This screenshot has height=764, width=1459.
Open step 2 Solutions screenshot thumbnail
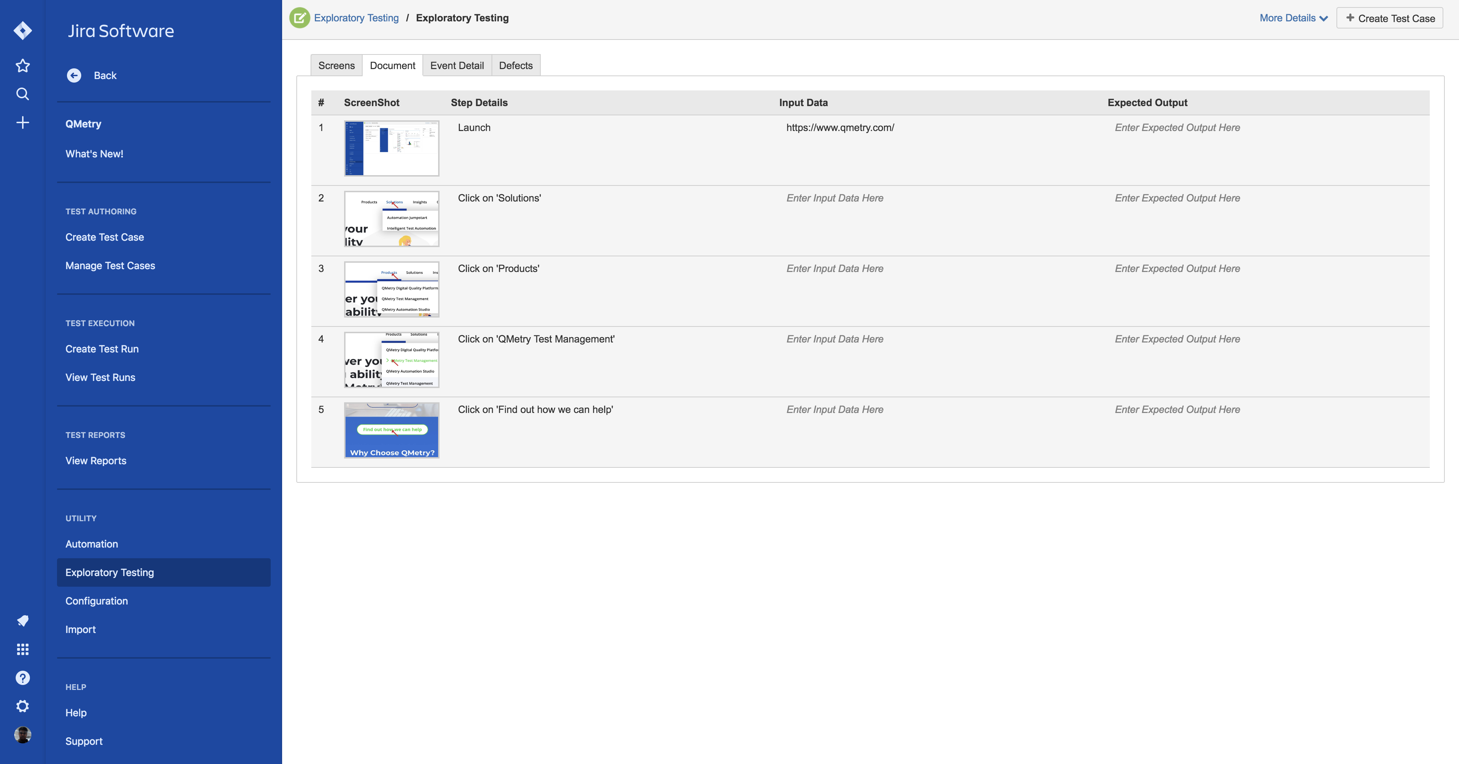391,219
